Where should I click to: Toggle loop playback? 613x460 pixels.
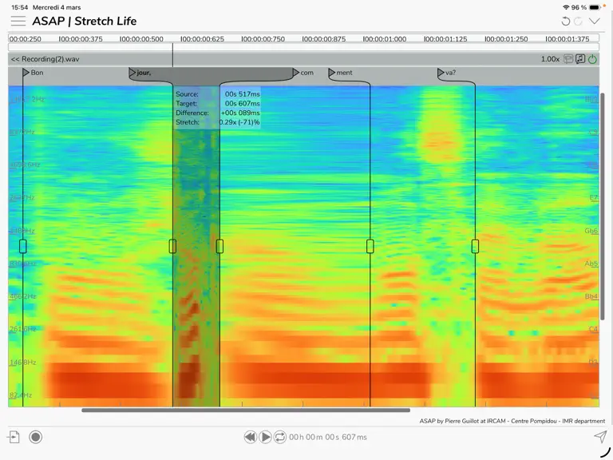tap(280, 437)
